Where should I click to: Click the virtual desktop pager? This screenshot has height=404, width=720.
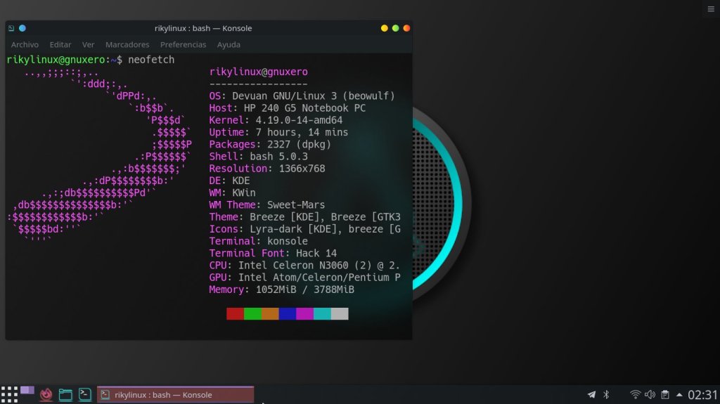coord(27,390)
